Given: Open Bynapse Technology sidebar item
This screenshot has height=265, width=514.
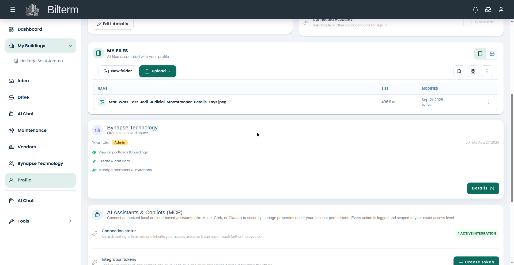Looking at the screenshot, I should tap(40, 164).
